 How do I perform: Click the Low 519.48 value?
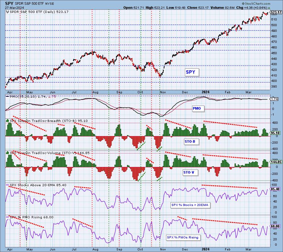175,8
